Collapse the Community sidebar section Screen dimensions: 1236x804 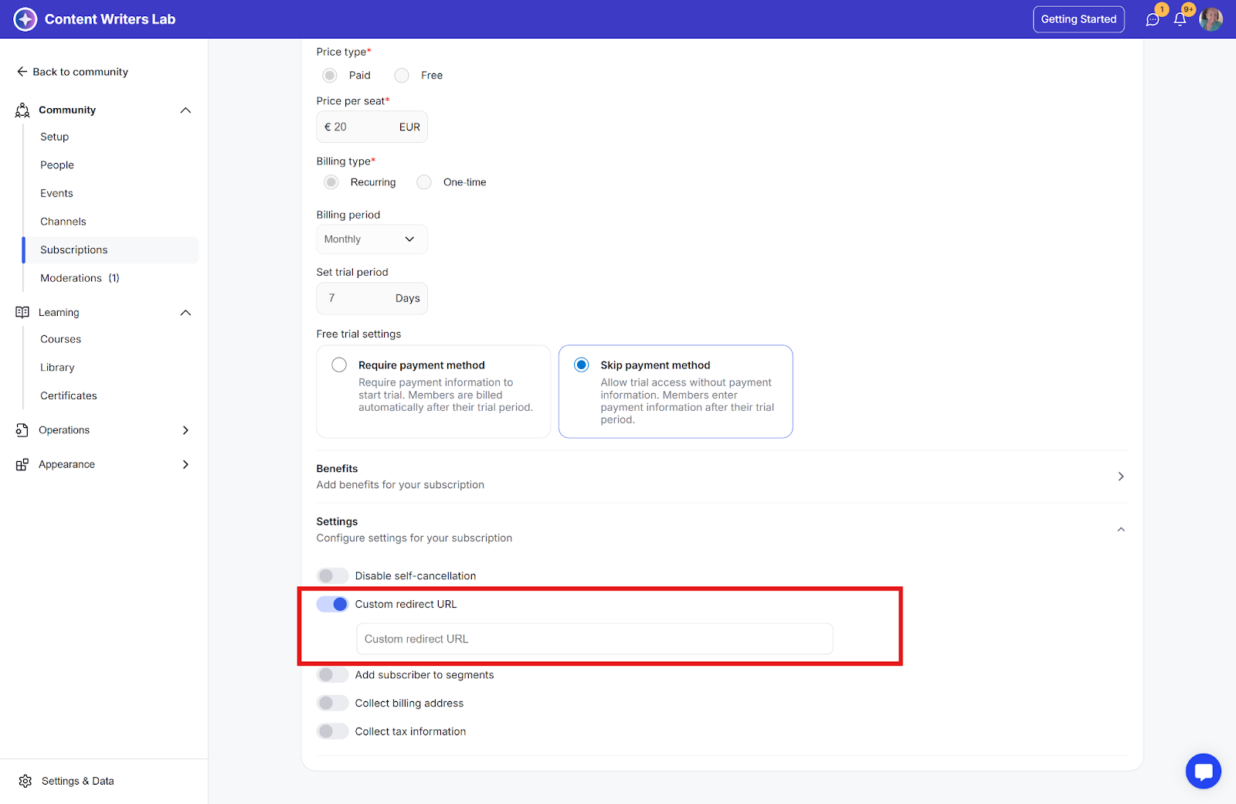pyautogui.click(x=185, y=110)
